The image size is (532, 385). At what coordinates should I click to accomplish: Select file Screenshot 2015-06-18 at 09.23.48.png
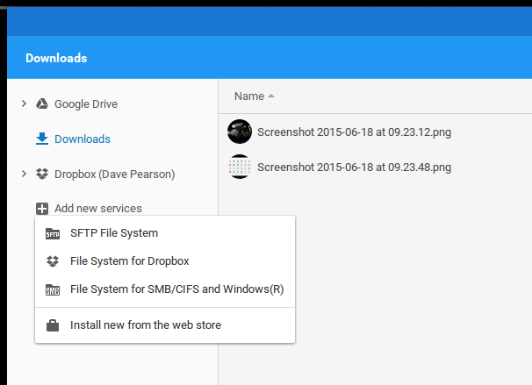[x=354, y=168]
